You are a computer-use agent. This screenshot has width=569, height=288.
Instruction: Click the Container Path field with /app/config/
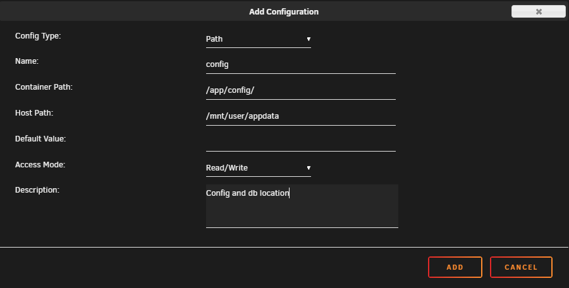pos(301,91)
